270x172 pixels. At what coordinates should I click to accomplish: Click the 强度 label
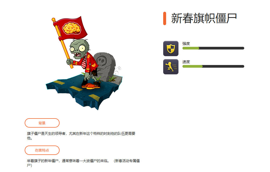coord(186,44)
